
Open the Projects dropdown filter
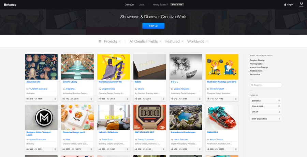112,41
